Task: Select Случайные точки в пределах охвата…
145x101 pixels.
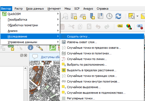Action: point(102,48)
